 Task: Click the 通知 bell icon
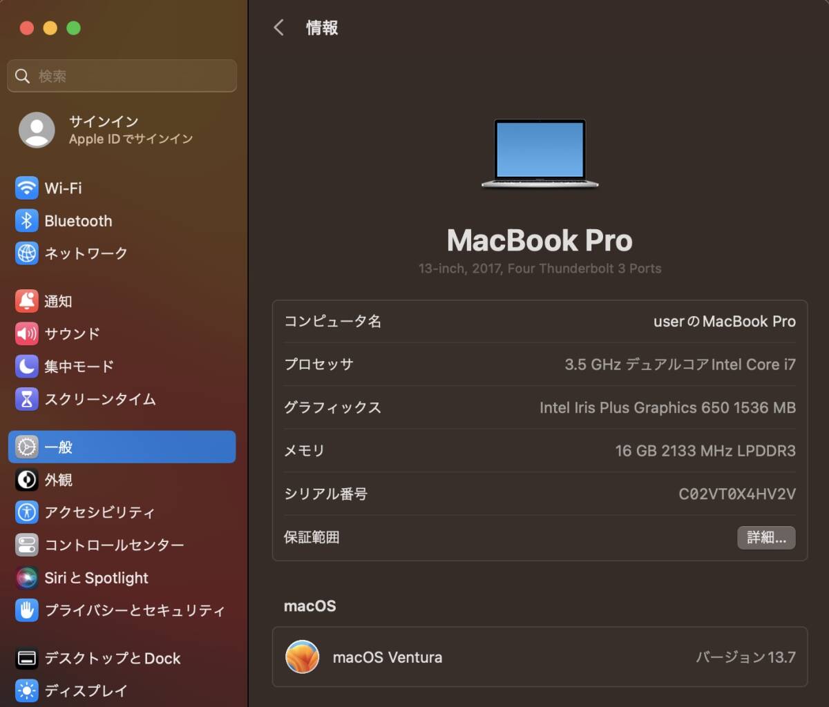pos(27,301)
